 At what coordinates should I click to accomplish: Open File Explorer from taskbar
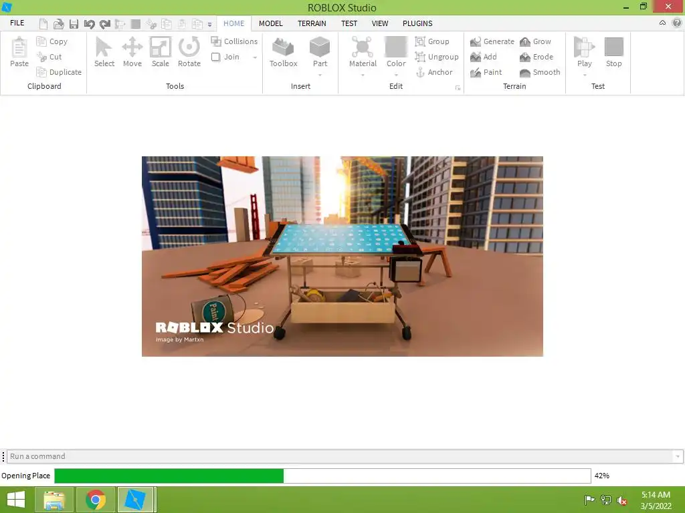(54, 500)
